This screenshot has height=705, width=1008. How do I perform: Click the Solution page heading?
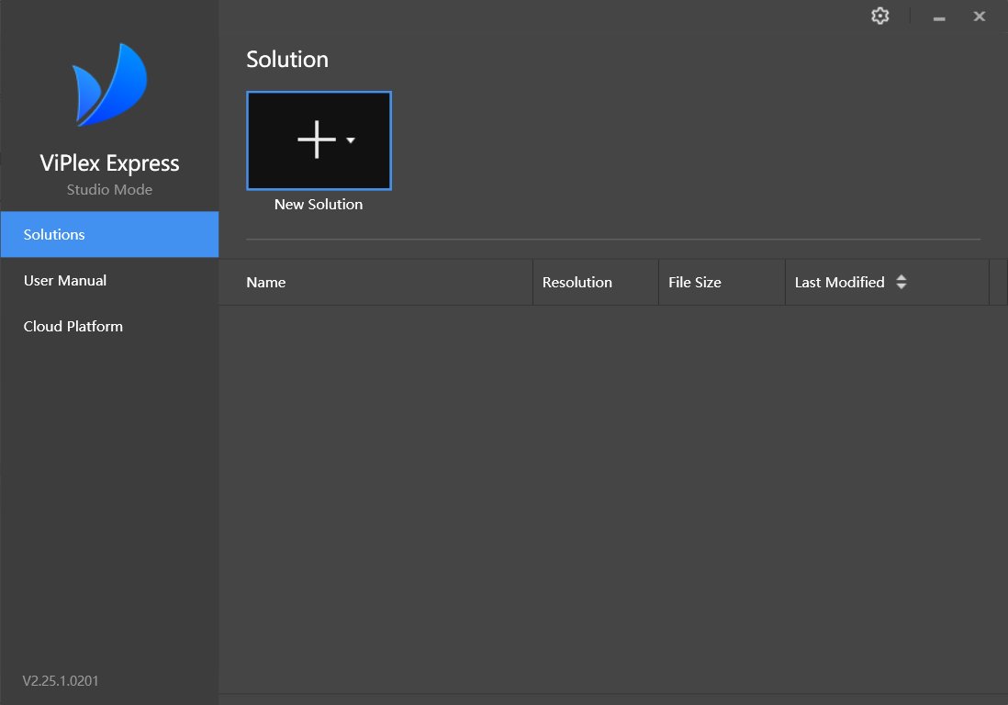pyautogui.click(x=287, y=59)
